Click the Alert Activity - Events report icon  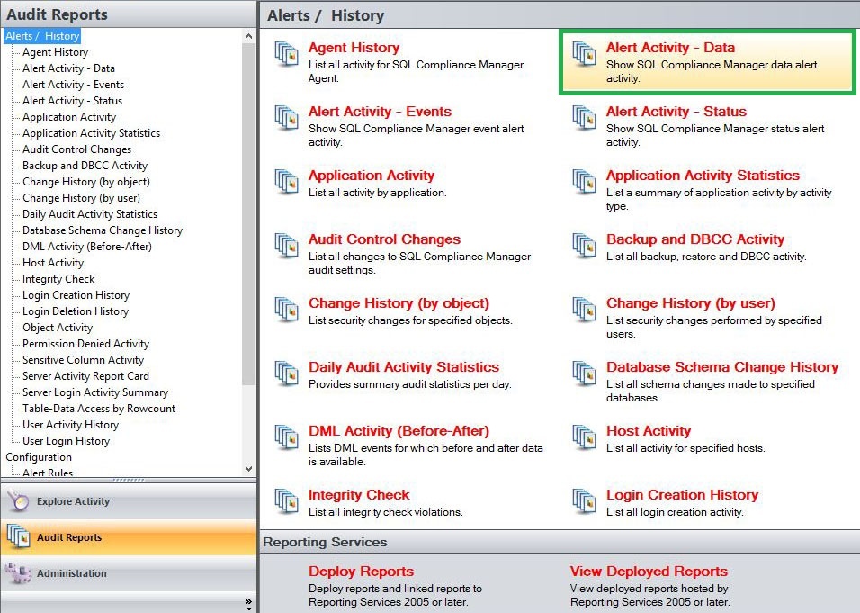coord(287,117)
